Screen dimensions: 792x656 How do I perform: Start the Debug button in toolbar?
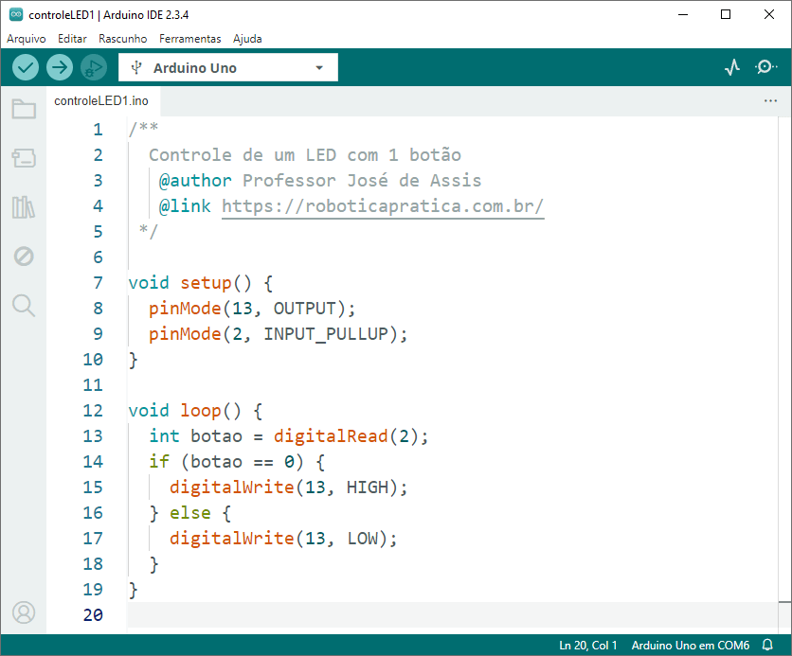click(x=94, y=67)
